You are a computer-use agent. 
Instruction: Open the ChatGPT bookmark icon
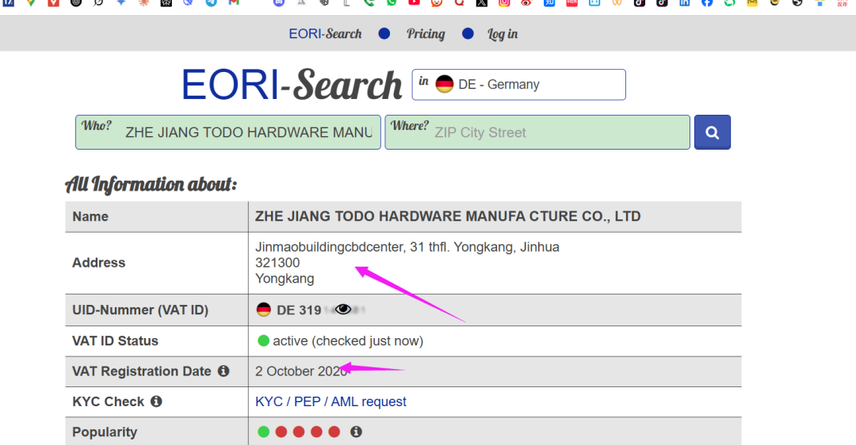point(76,2)
